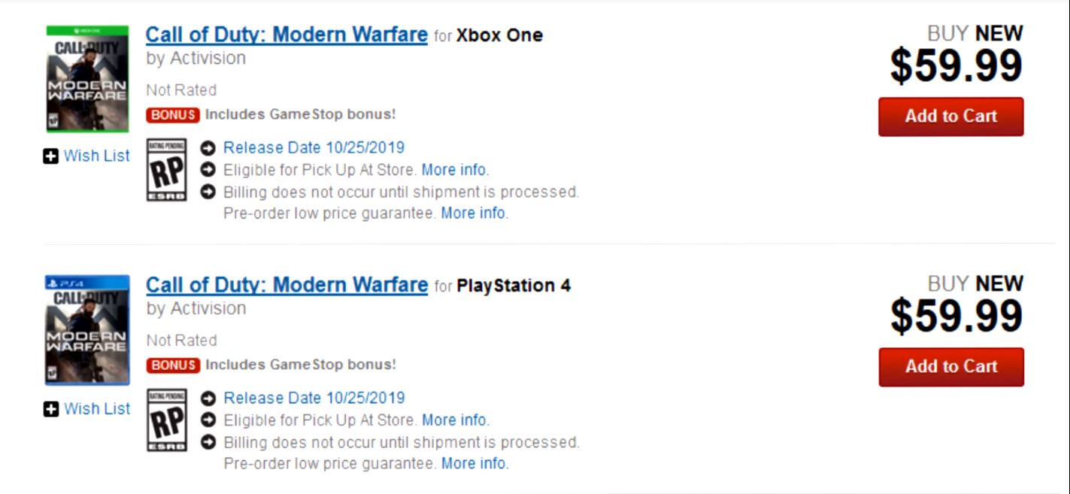Click the red BONUS badge on PlayStation 4 listing
The width and height of the screenshot is (1070, 494).
click(x=173, y=365)
